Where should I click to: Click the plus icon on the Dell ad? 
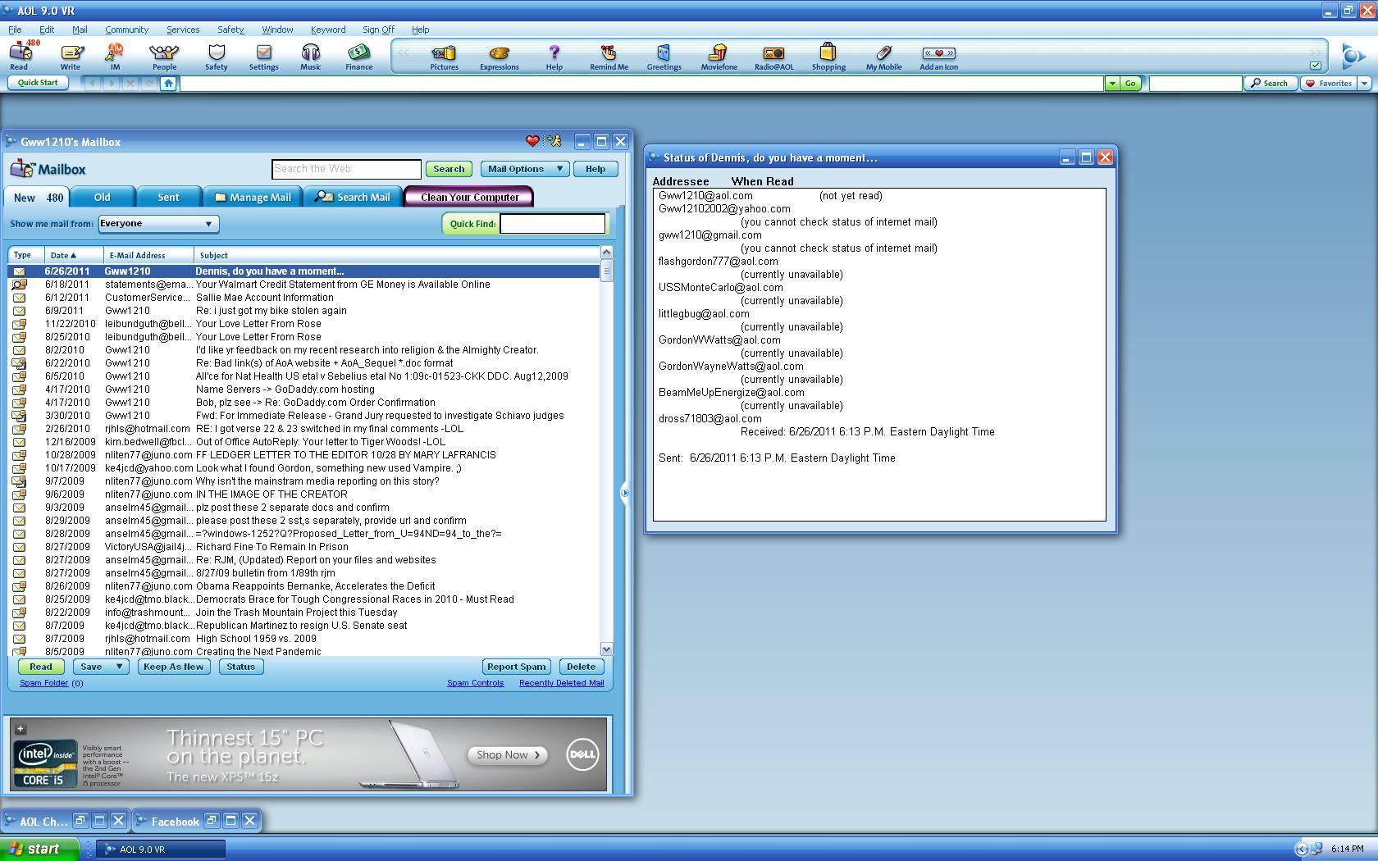pyautogui.click(x=21, y=728)
